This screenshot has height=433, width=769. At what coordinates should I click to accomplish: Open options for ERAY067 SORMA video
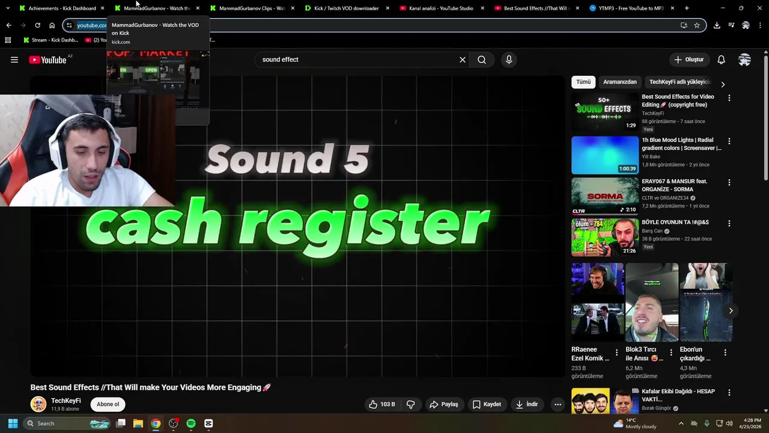(x=729, y=182)
